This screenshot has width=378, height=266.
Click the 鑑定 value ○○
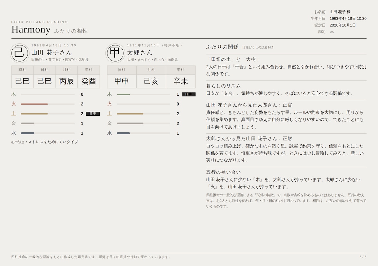(x=332, y=32)
